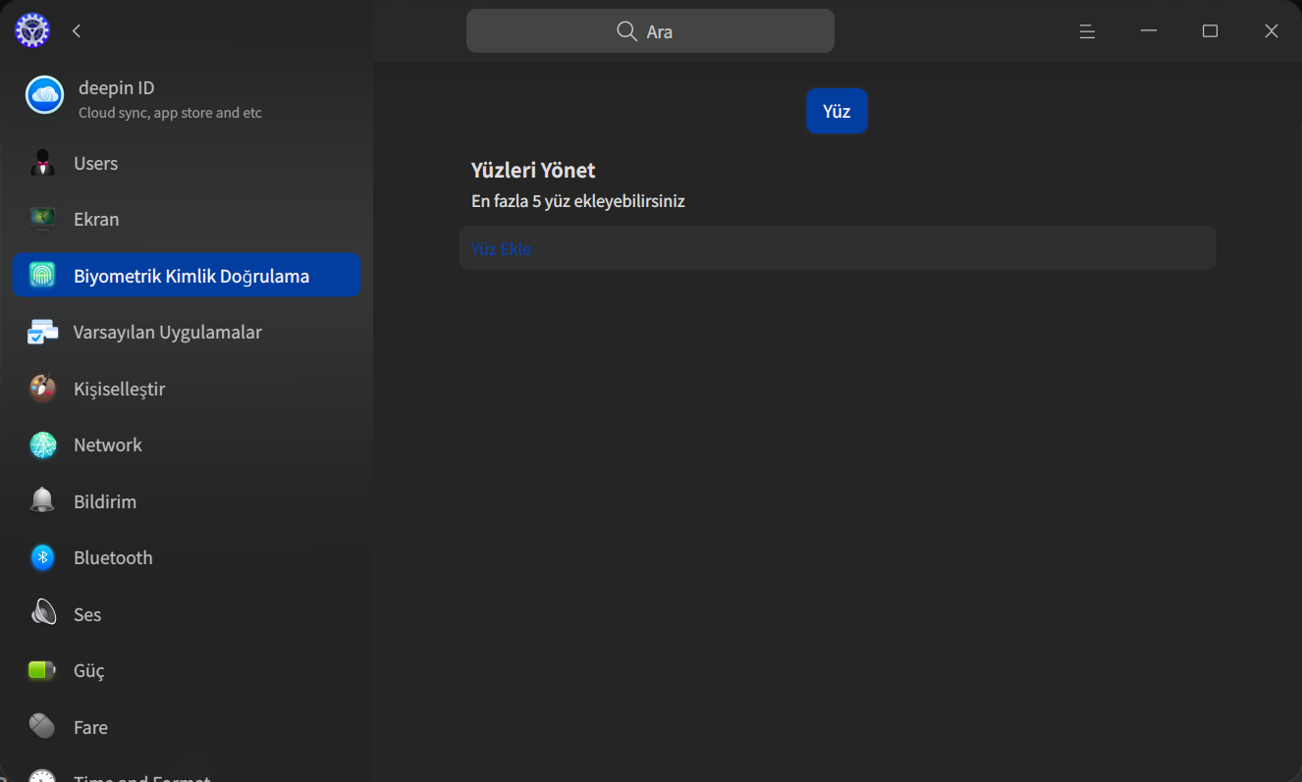
Task: Click the Control Center gear logo icon
Action: pos(32,30)
